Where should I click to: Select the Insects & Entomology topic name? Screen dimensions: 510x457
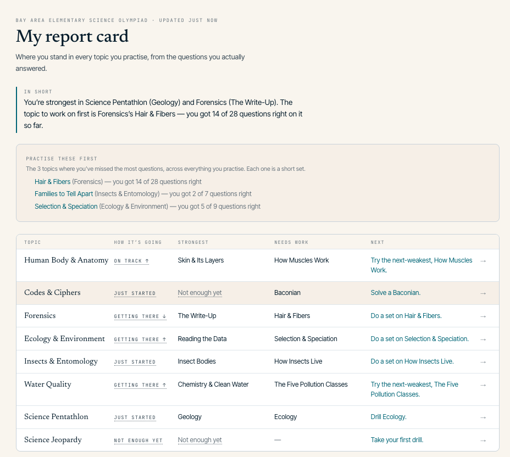(x=61, y=361)
